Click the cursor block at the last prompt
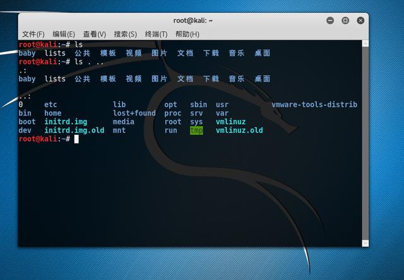404x280 pixels. (76, 139)
